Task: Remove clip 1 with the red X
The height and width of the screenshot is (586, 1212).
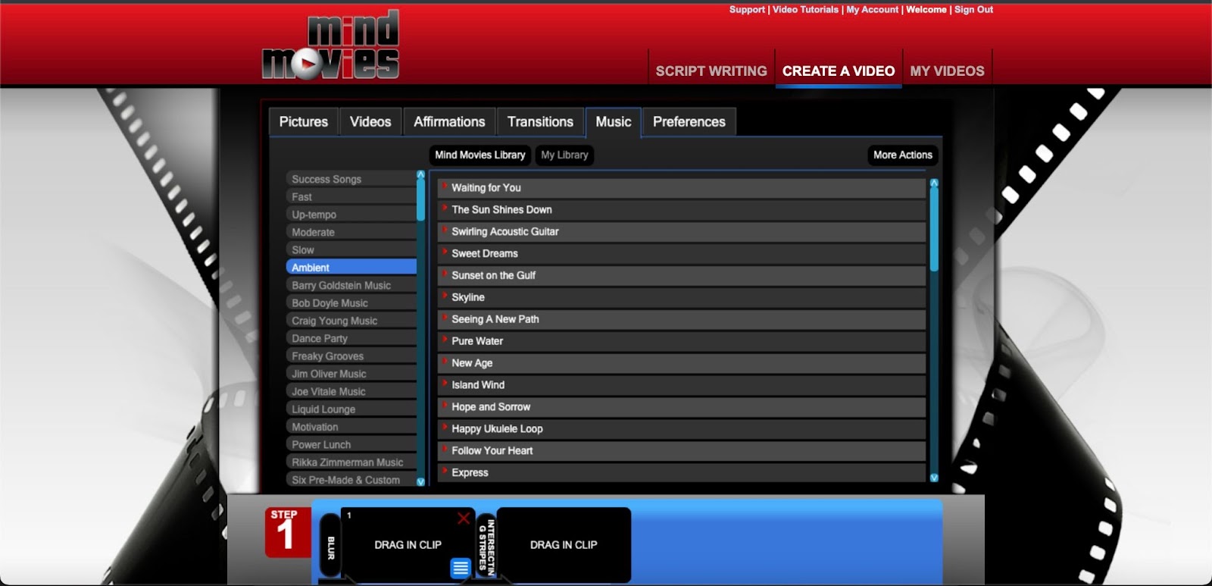Action: pyautogui.click(x=464, y=518)
